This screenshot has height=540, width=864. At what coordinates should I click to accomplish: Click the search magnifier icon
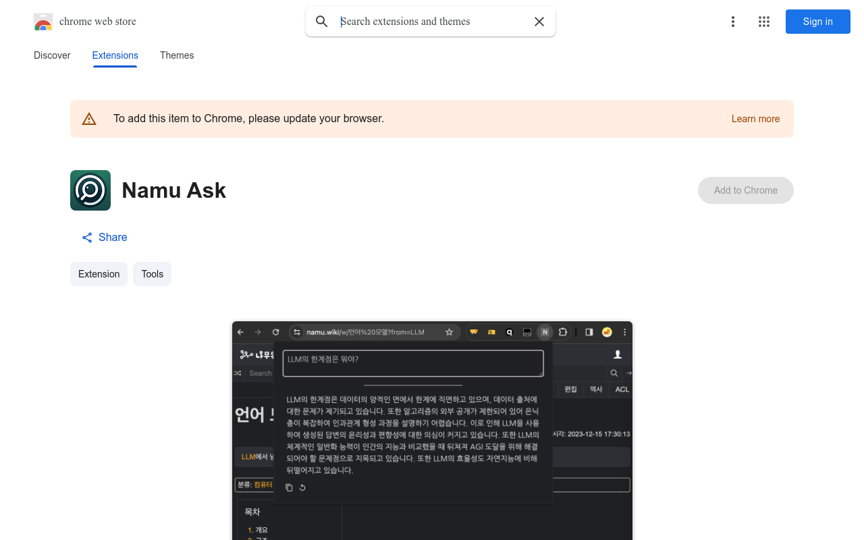322,22
